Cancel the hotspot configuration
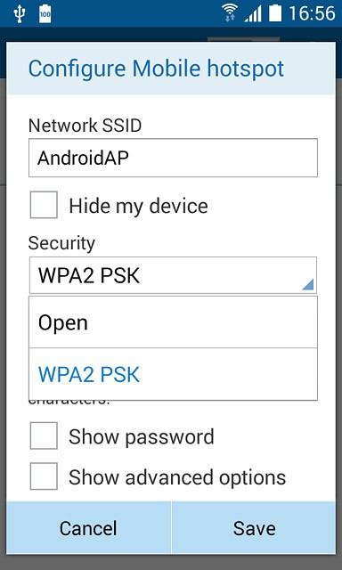Image resolution: width=342 pixels, height=570 pixels. click(x=89, y=528)
